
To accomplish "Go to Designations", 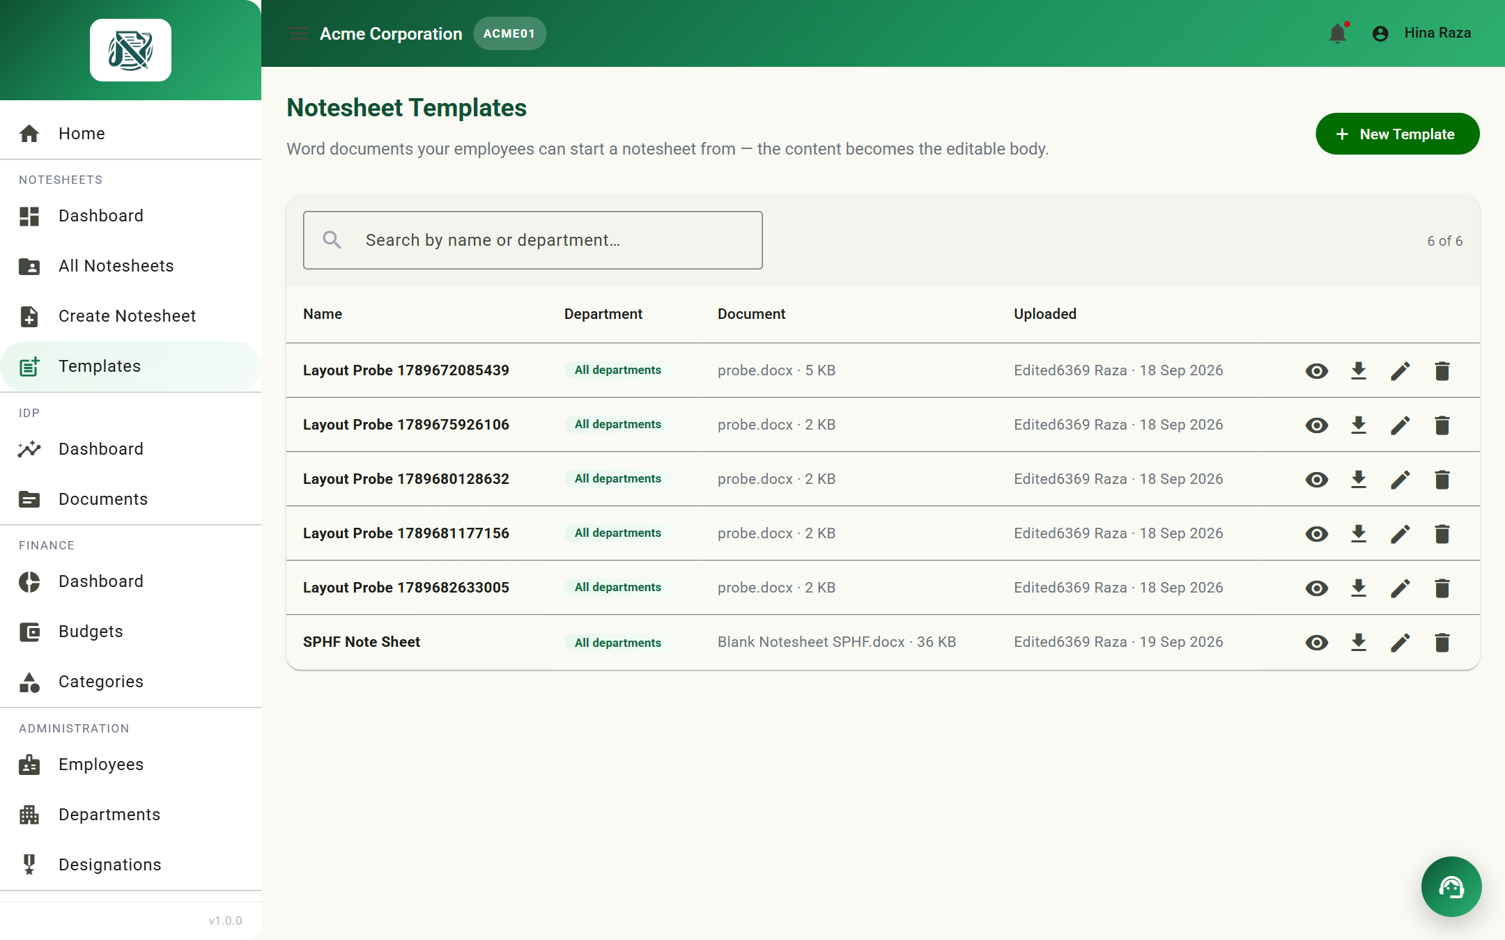I will pos(130,865).
